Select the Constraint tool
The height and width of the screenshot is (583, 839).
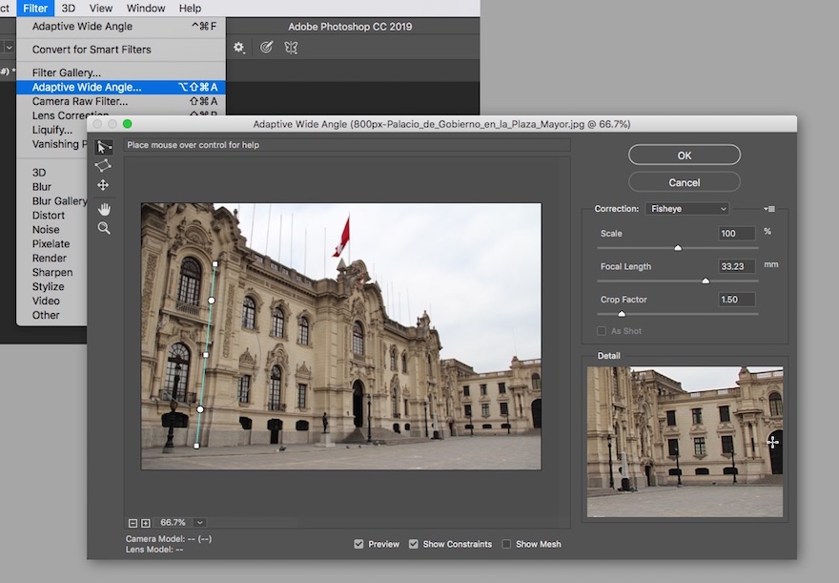pyautogui.click(x=103, y=147)
